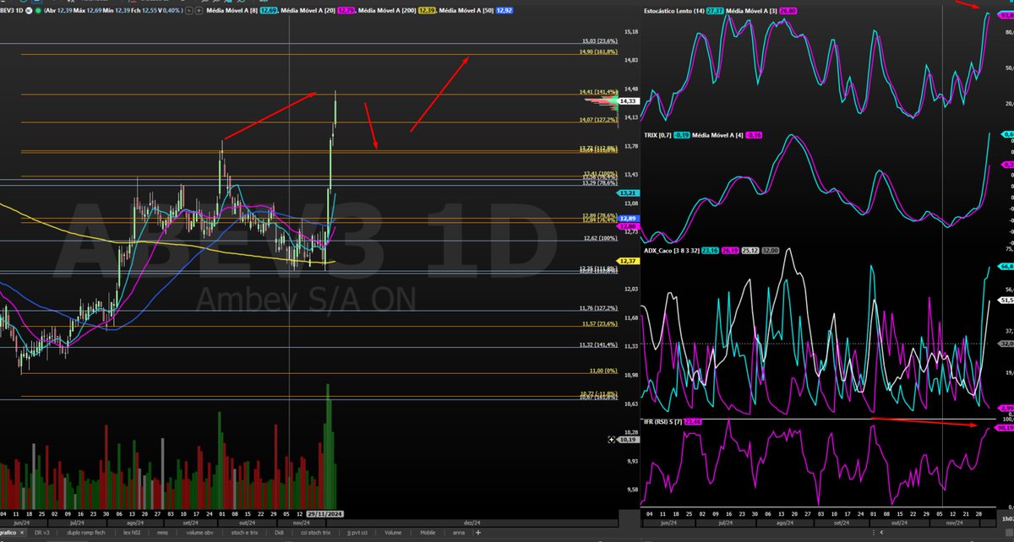
Task: Select the 11,32 (141,4%) Fibonacci level
Action: [599, 344]
